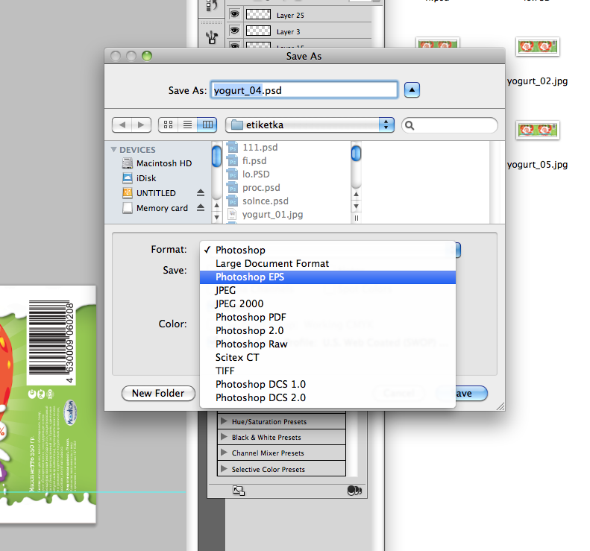Image resolution: width=590 pixels, height=551 pixels.
Task: Eject the Memory card volume
Action: [201, 207]
